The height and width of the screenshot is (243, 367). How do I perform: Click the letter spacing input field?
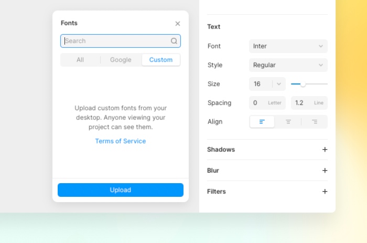[x=267, y=103]
